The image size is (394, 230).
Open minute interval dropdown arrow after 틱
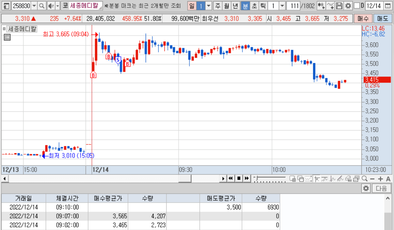282,6
